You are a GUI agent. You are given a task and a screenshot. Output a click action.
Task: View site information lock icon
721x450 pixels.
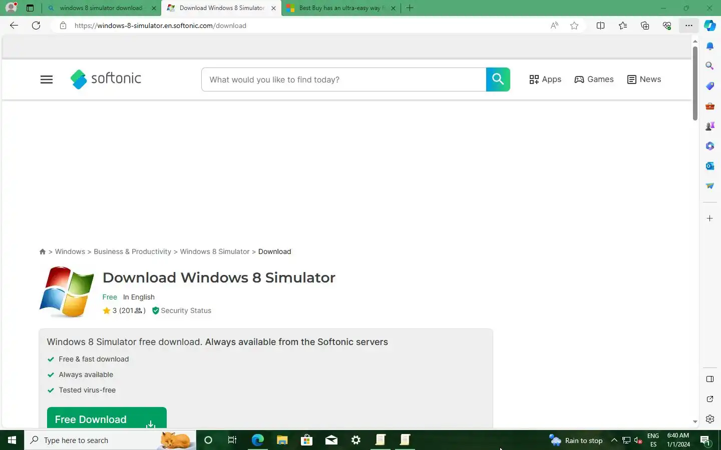63,25
